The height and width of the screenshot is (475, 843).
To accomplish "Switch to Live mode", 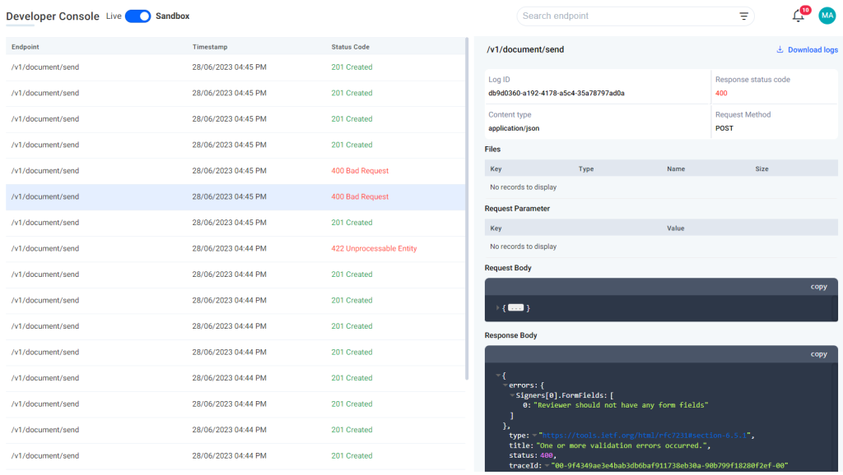I will [x=114, y=16].
